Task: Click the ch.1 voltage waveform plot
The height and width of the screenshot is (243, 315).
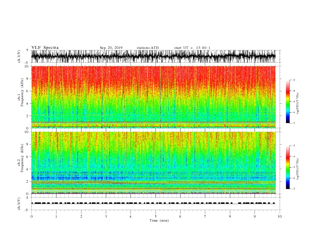Action: 154,56
